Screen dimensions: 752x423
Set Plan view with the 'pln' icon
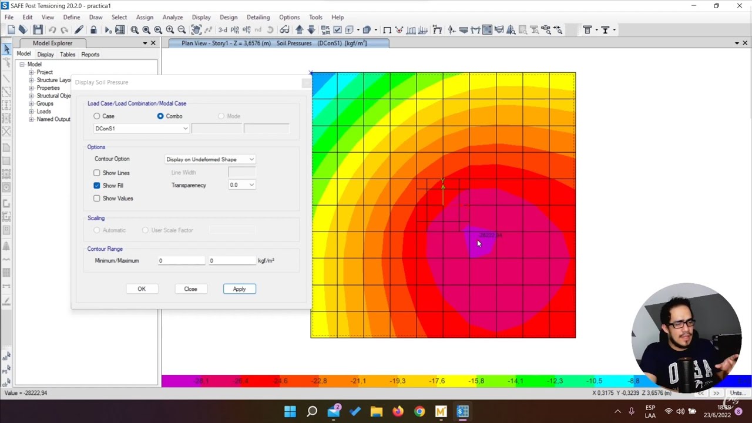point(235,30)
